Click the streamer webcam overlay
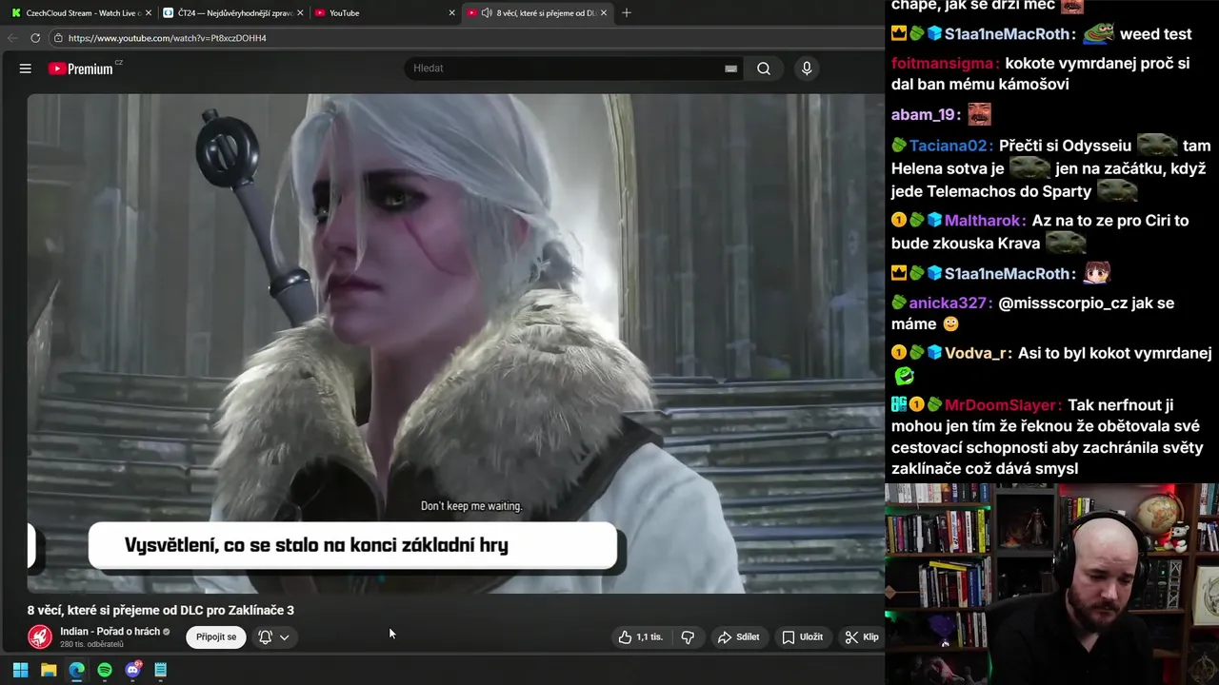The image size is (1219, 685). (1051, 583)
